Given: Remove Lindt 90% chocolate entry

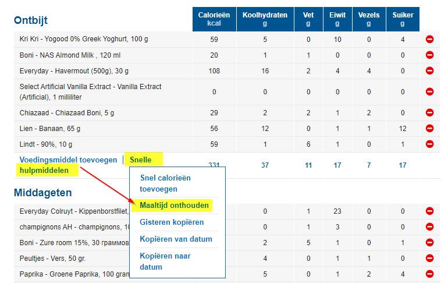Looking at the screenshot, I should (x=430, y=144).
